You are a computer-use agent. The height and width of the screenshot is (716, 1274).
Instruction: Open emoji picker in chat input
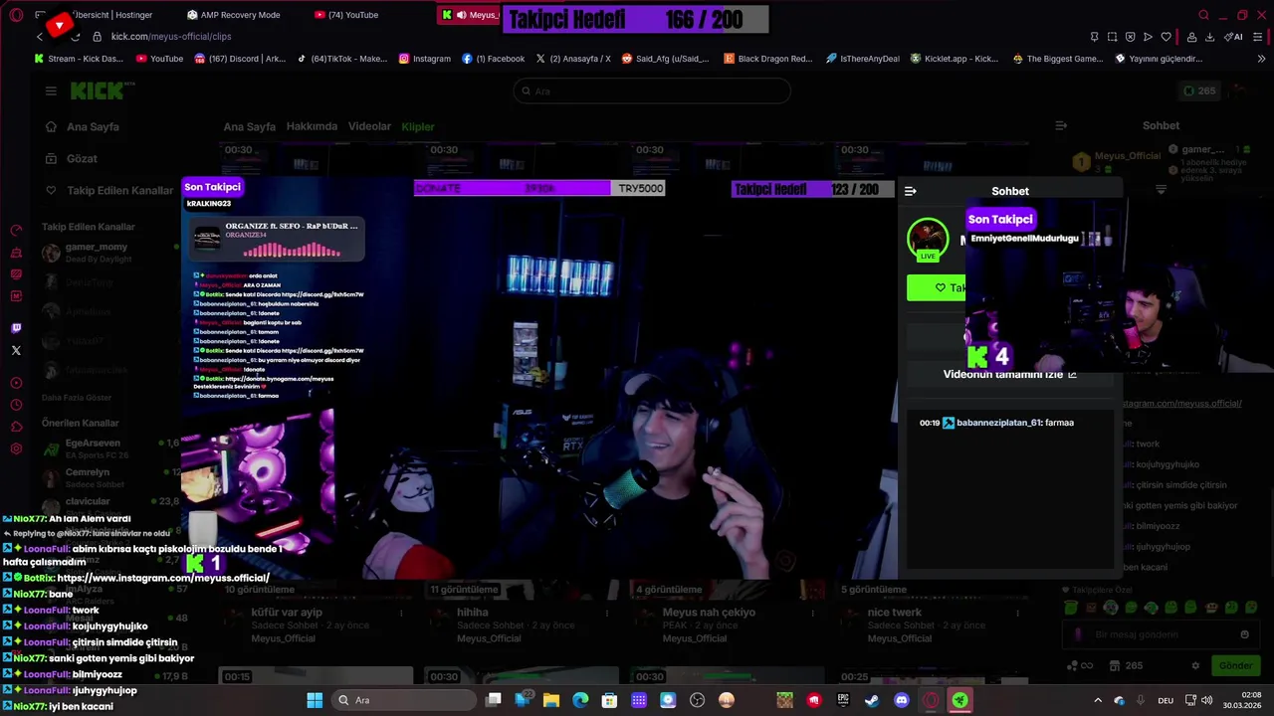point(1244,634)
